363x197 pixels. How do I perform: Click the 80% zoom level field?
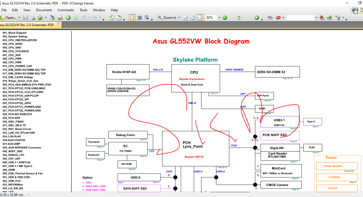point(211,17)
